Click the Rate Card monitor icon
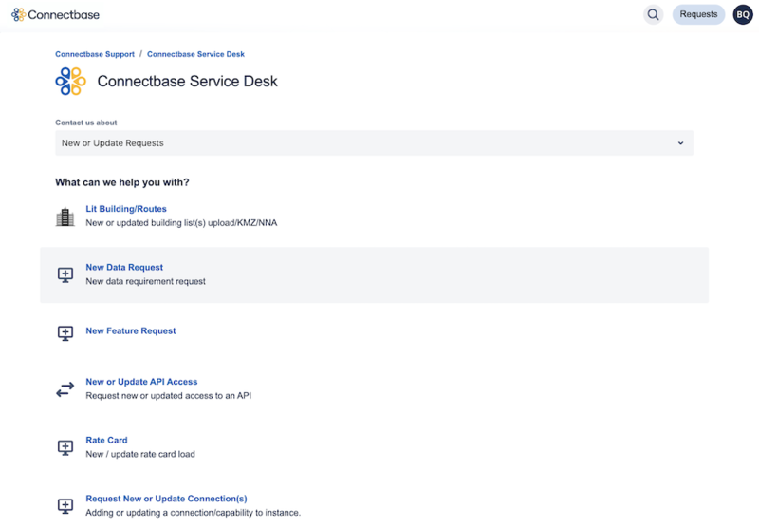The image size is (759, 528). [x=65, y=447]
